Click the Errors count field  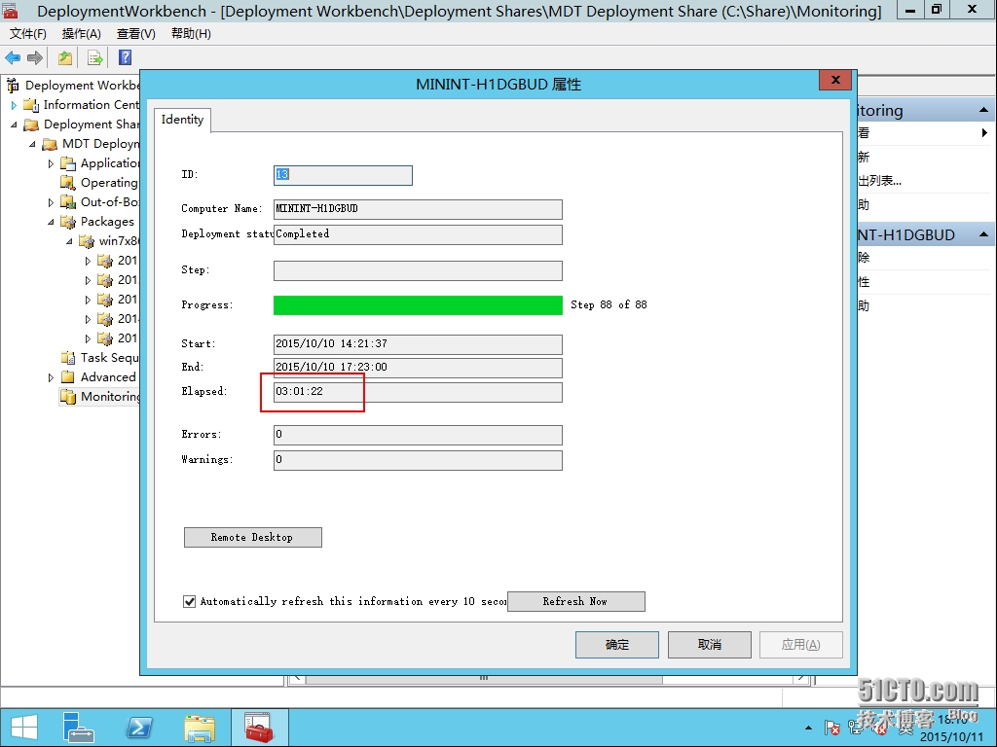click(x=418, y=435)
